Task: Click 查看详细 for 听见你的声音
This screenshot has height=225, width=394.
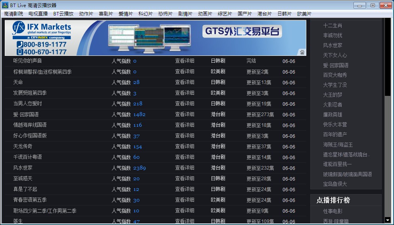Action: pos(185,61)
